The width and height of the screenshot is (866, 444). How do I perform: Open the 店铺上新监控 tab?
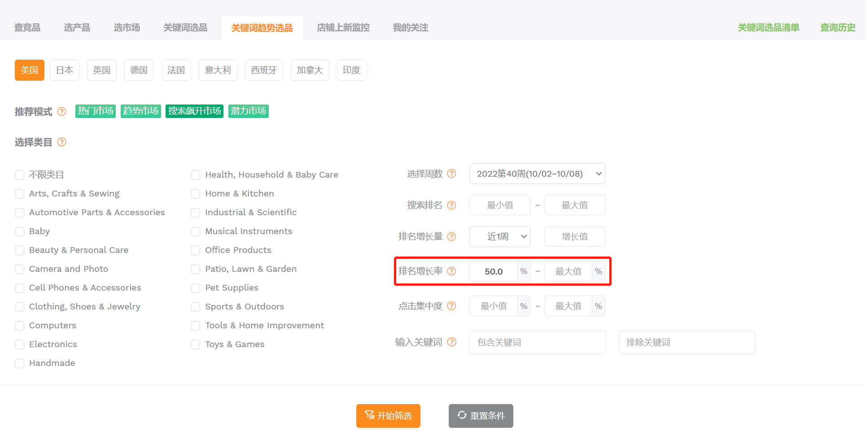pos(343,28)
